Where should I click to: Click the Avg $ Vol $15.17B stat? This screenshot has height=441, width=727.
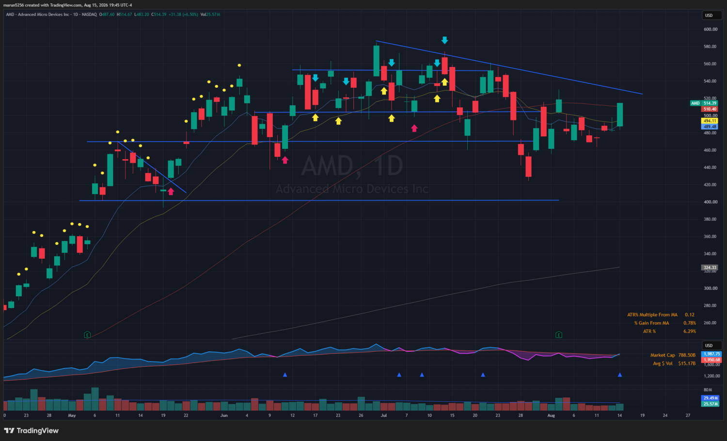click(674, 363)
